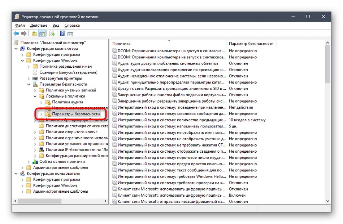Viewport: 343px width, 224px height.
Task: Select Интерактивный вход: требовать Windows Hello policy
Action: [172, 176]
